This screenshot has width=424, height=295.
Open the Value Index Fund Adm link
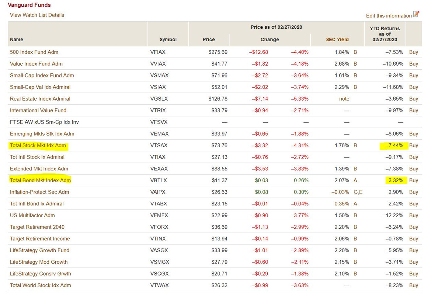click(36, 63)
